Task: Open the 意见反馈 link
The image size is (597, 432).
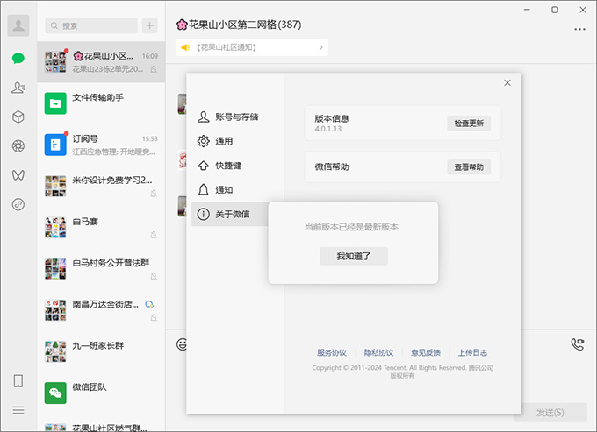Action: [426, 353]
